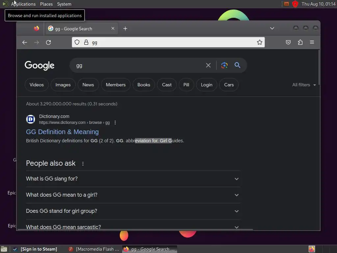
Task: Open the Google logo home link
Action: [x=39, y=65]
